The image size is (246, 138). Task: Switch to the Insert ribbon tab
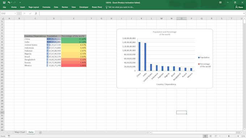(x=22, y=7)
